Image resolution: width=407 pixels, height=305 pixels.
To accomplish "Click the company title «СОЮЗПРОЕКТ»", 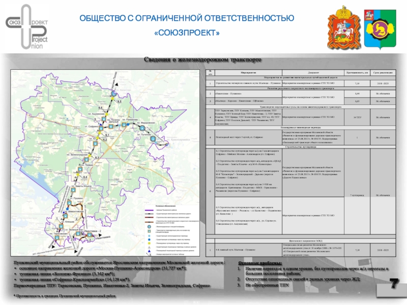I will click(187, 33).
